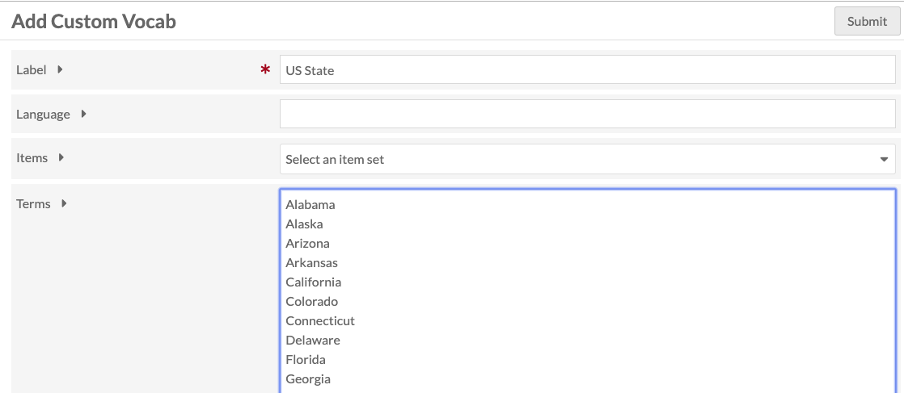Viewport: 904px width, 393px height.
Task: Expand the Label field info arrow
Action: tap(60, 69)
